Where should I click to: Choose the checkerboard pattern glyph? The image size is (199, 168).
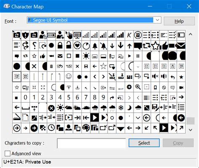tap(43, 128)
